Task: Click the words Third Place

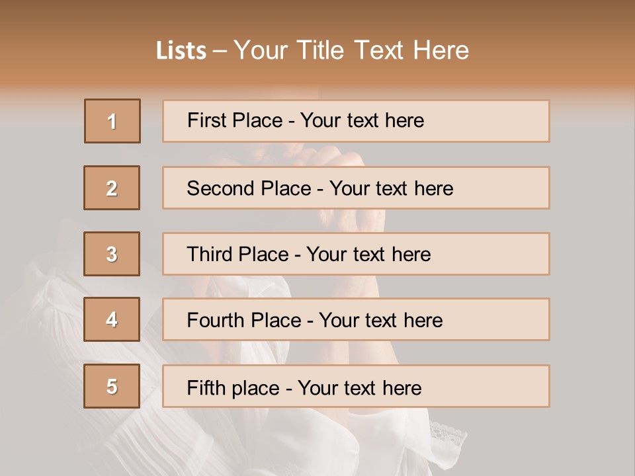Action: 237,254
